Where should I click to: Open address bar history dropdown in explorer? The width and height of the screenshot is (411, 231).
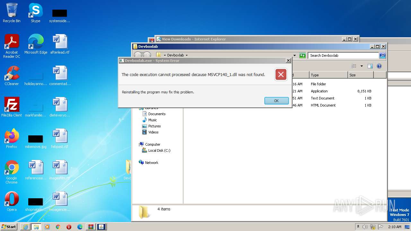[294, 55]
